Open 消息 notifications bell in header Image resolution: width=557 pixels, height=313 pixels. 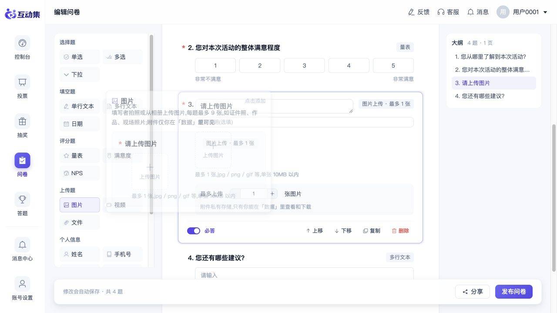click(478, 12)
